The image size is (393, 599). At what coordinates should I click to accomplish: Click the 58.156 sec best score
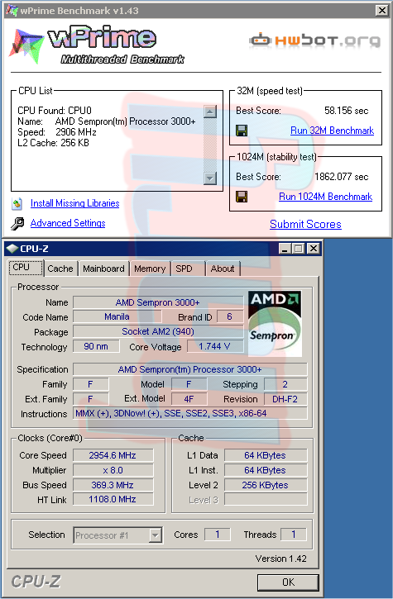pyautogui.click(x=347, y=111)
